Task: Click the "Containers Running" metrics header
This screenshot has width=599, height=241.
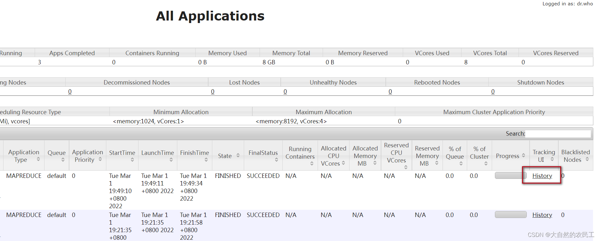Action: pyautogui.click(x=152, y=53)
